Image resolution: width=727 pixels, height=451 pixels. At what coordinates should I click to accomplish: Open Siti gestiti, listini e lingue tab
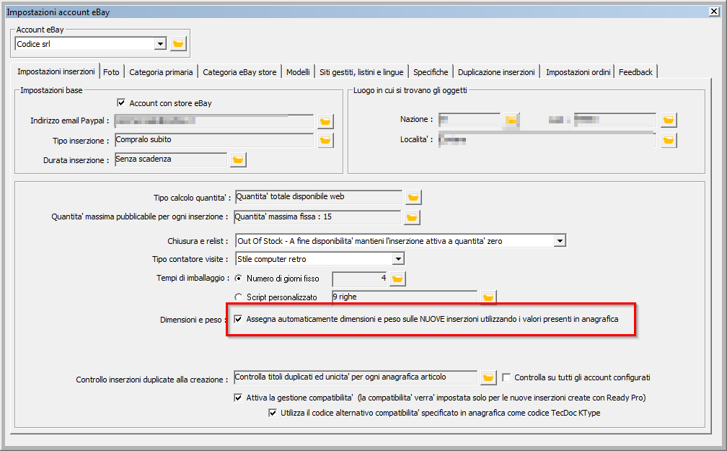pos(361,72)
